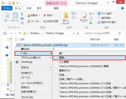
Task: Click Select all (すべて選択)
Action: (x=105, y=14)
